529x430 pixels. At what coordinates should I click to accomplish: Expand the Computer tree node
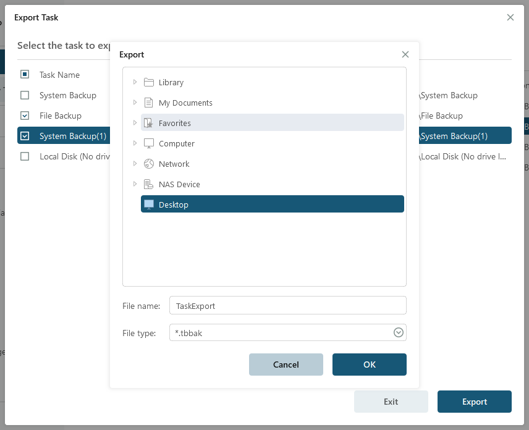pyautogui.click(x=135, y=143)
